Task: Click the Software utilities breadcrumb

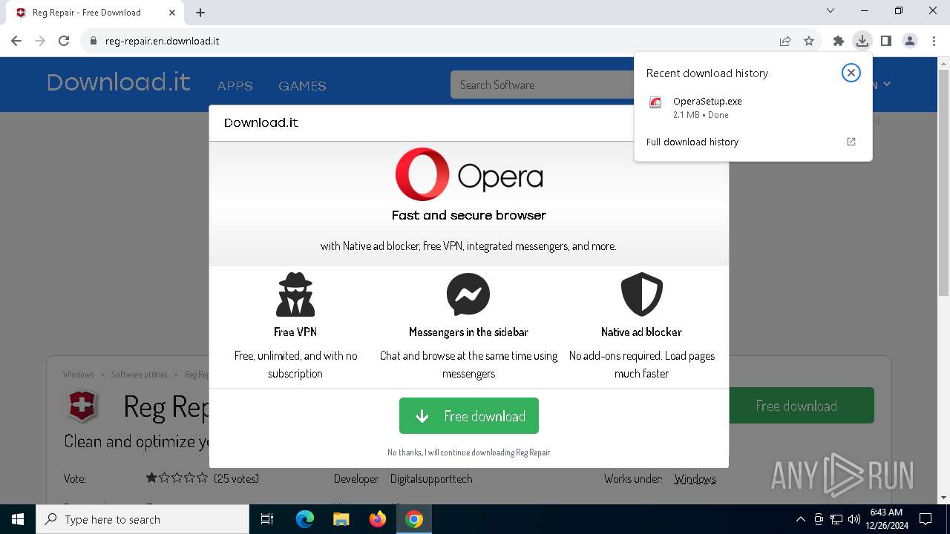Action: [140, 375]
